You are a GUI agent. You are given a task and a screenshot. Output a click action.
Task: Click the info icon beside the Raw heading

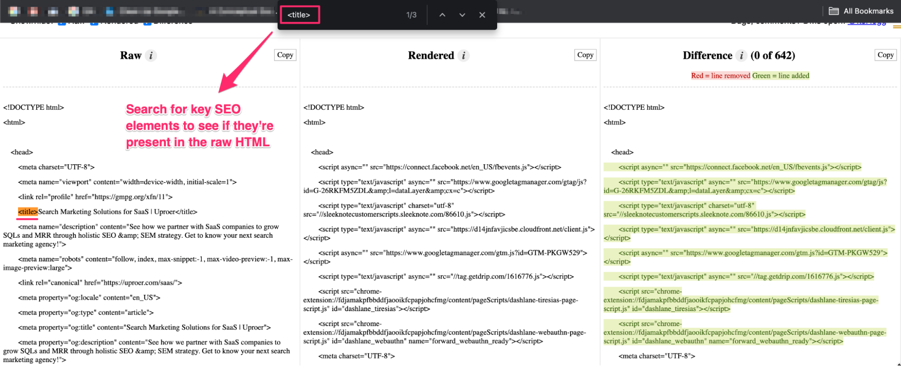click(x=151, y=55)
